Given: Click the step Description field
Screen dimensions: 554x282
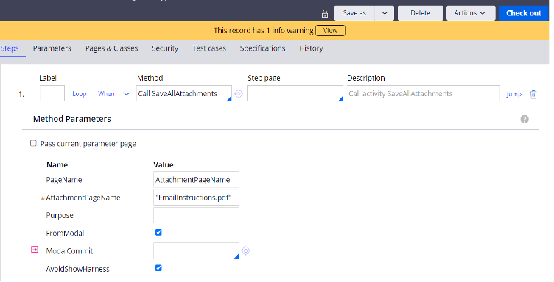Looking at the screenshot, I should [x=424, y=93].
